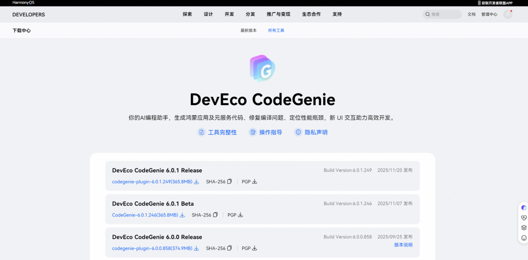The width and height of the screenshot is (528, 260).
Task: Switch to the 最新版本 tab
Action: [x=249, y=30]
